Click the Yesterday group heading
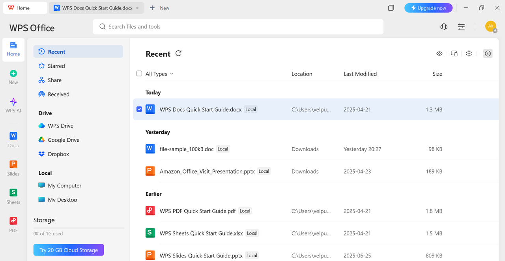 click(158, 132)
